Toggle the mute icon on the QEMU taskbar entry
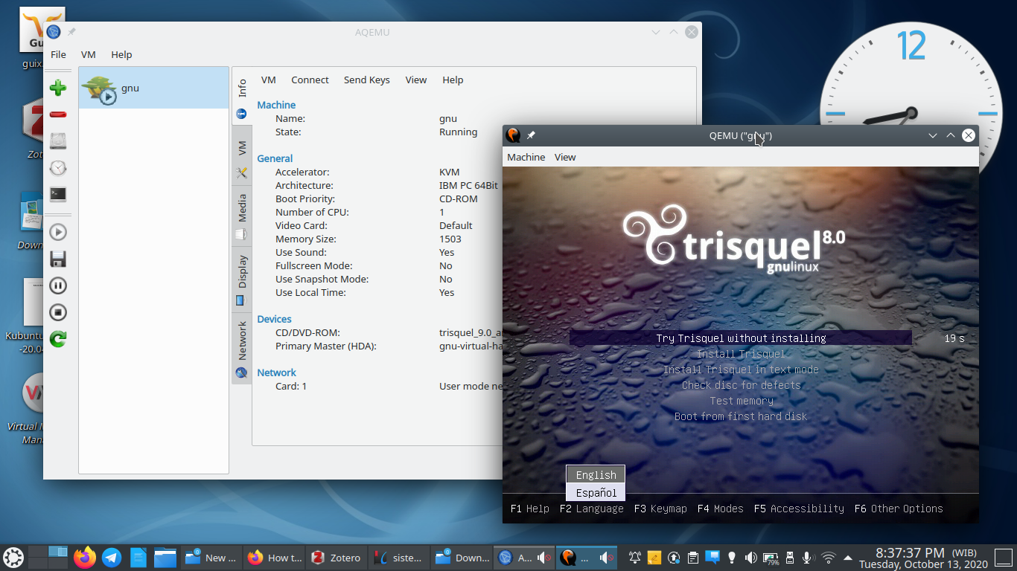Image resolution: width=1017 pixels, height=571 pixels. (608, 558)
